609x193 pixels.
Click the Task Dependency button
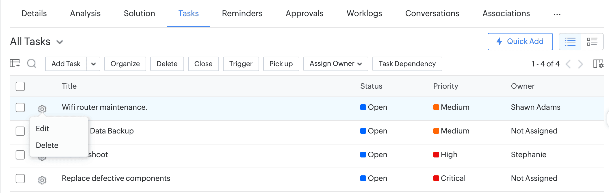pos(407,64)
